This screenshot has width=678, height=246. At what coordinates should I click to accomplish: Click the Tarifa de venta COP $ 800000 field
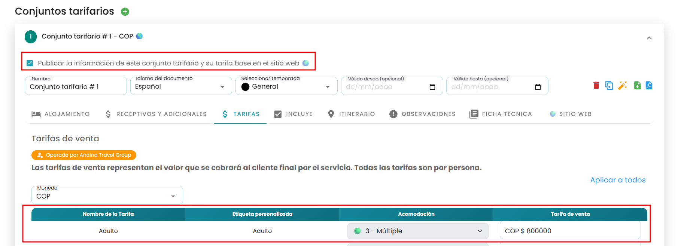tap(570, 231)
